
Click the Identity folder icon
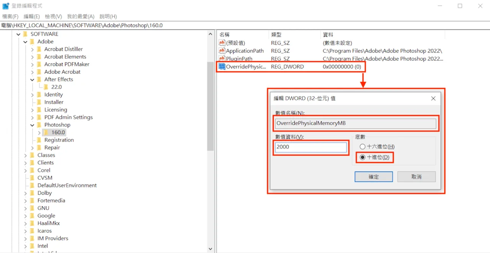click(x=39, y=95)
